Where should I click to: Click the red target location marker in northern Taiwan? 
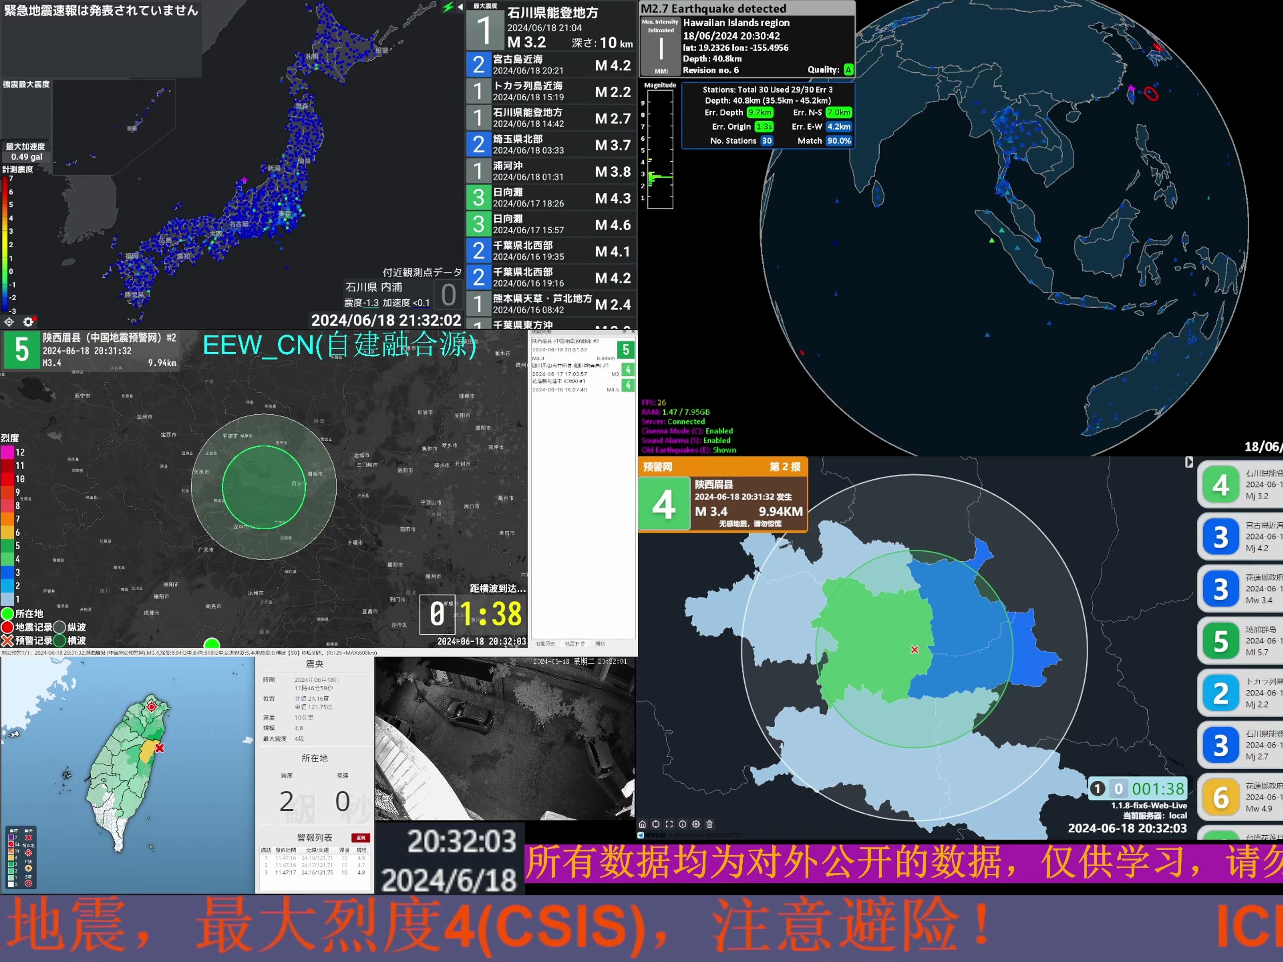151,707
